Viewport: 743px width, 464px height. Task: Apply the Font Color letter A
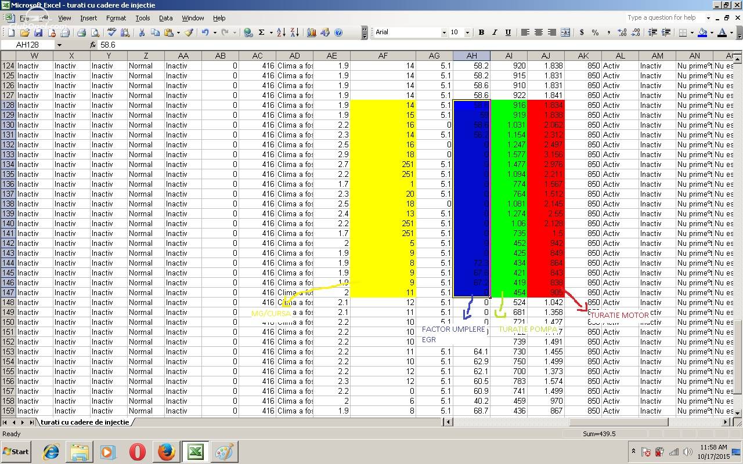[722, 32]
